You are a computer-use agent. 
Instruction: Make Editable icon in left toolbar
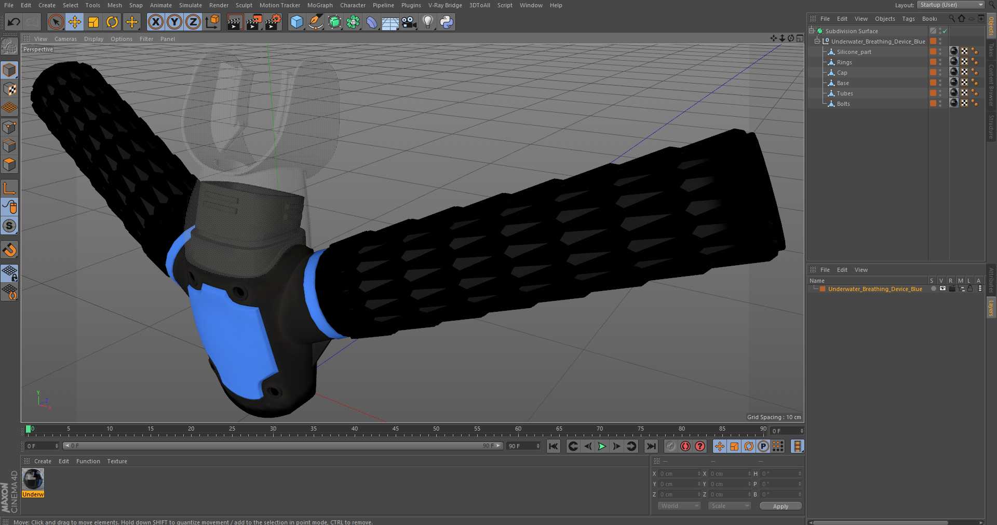(9, 46)
